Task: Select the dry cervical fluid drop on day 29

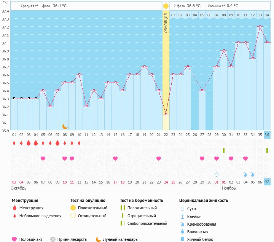Action: point(217,174)
